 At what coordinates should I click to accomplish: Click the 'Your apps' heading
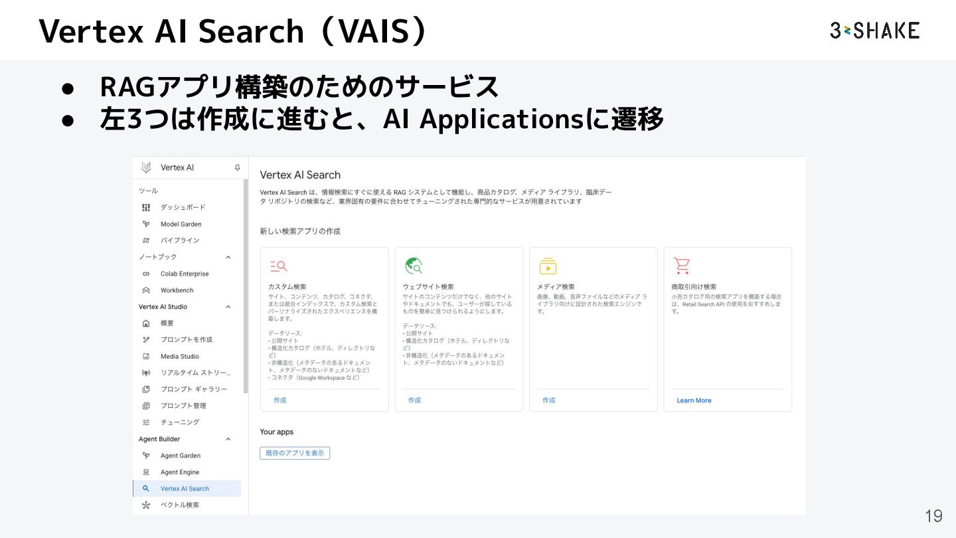(276, 432)
